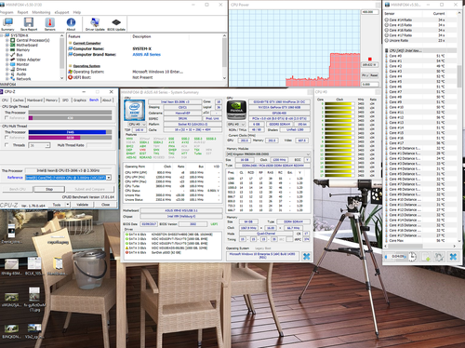Click the Validate button in CPU-Z
Viewport: 465px width, 348px height.
(82, 205)
